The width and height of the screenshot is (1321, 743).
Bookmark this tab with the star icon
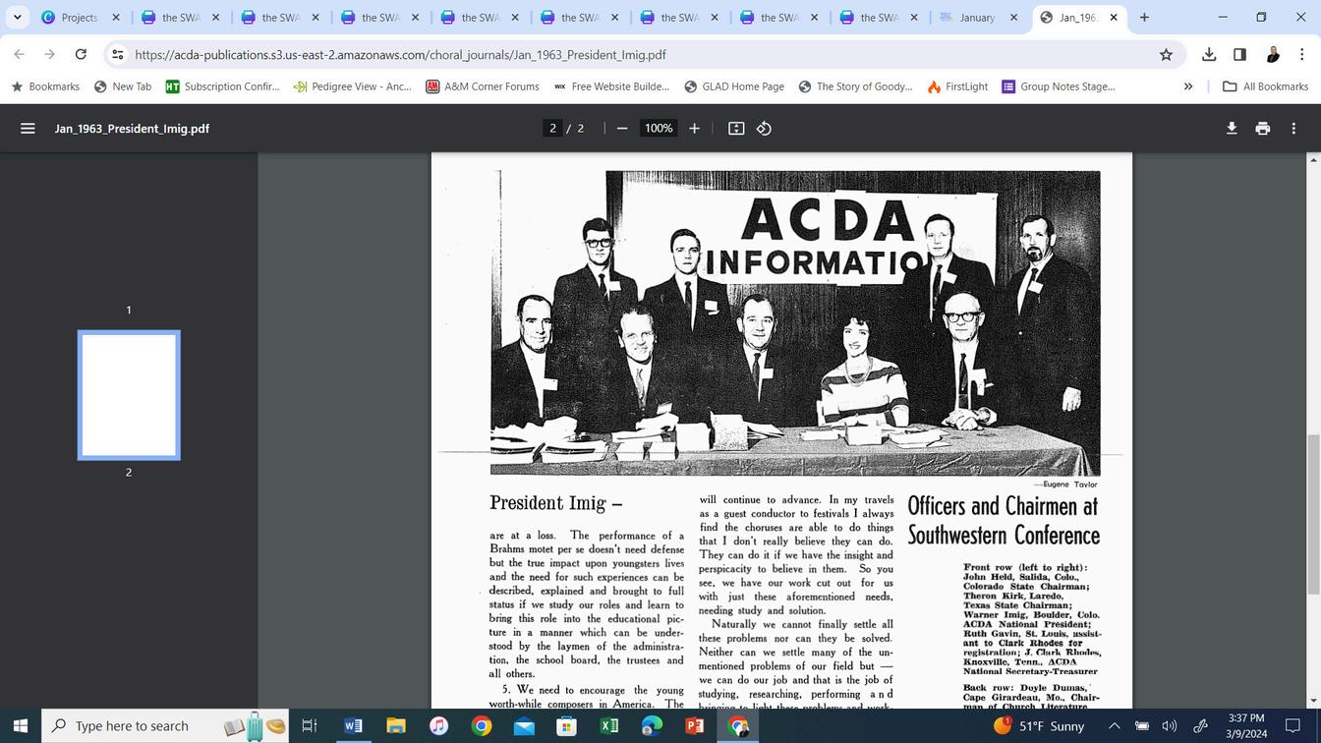click(1166, 55)
